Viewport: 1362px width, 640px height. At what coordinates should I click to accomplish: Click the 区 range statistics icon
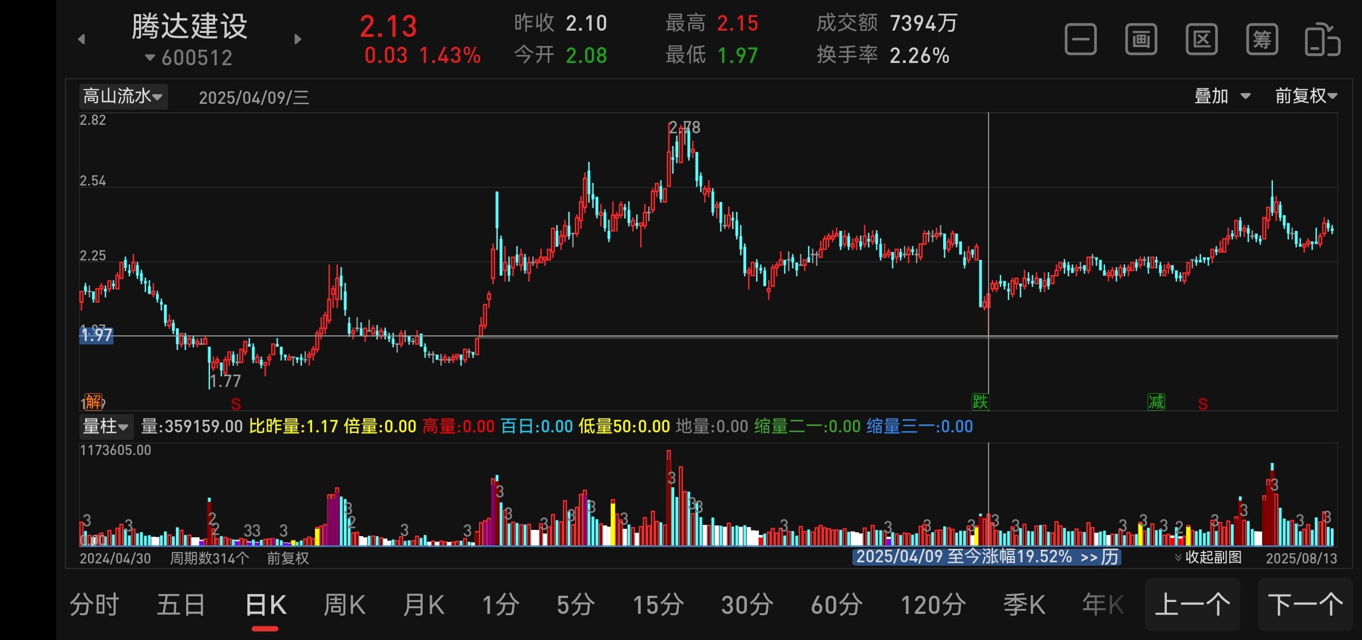click(1201, 40)
